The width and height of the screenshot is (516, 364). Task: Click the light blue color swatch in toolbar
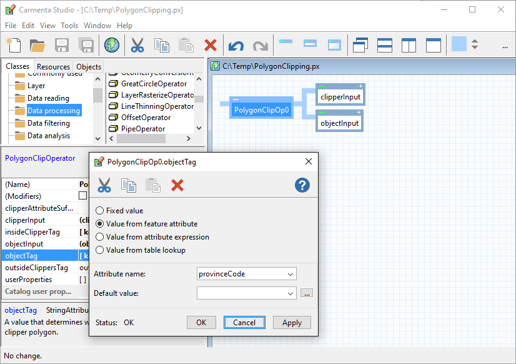(x=459, y=44)
